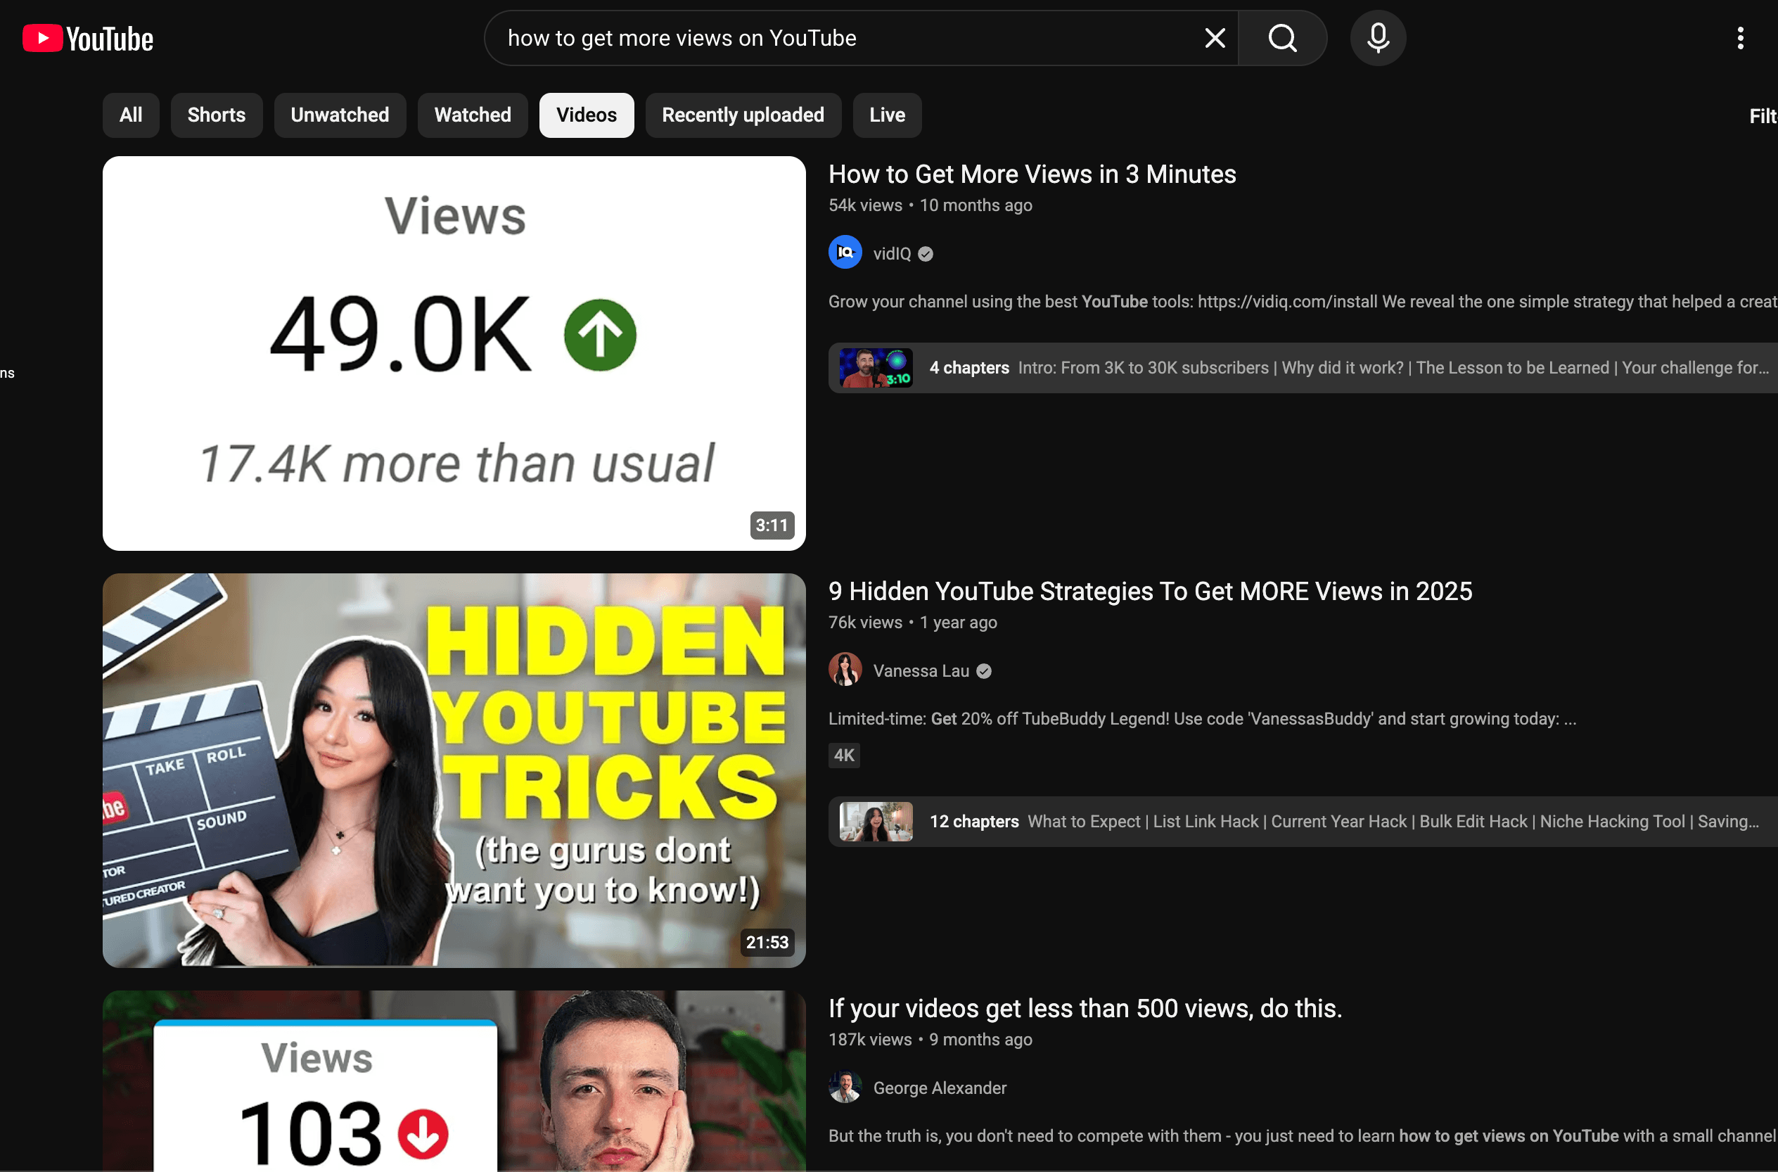Open the Hidden YouTube Tricks thumbnail

(454, 770)
